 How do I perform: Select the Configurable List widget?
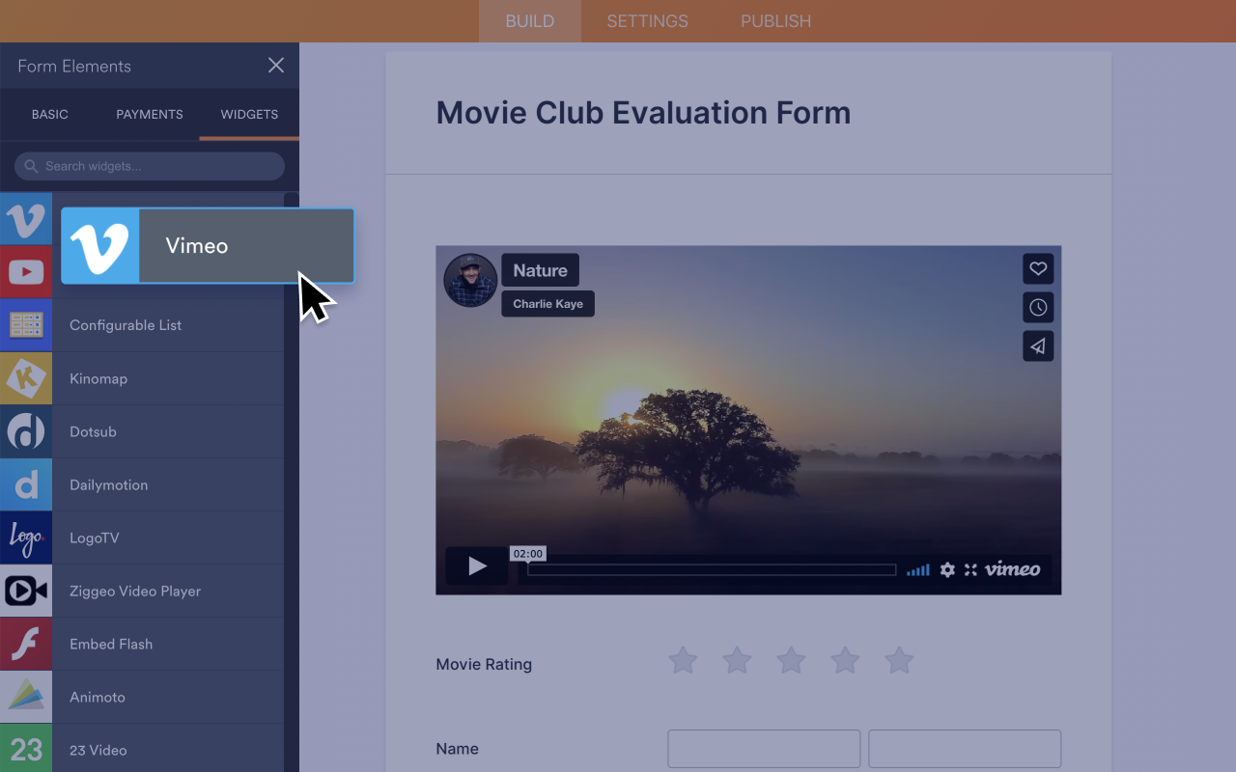(126, 325)
